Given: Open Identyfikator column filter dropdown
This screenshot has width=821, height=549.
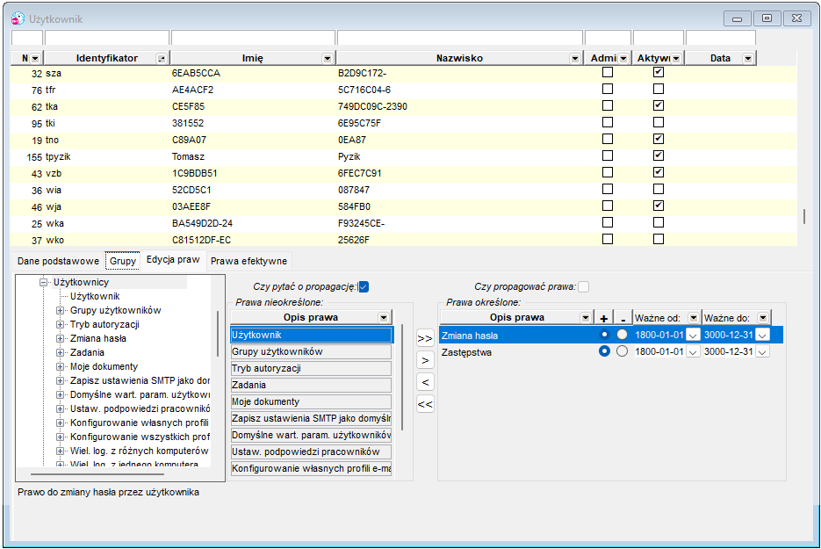Looking at the screenshot, I should 162,58.
